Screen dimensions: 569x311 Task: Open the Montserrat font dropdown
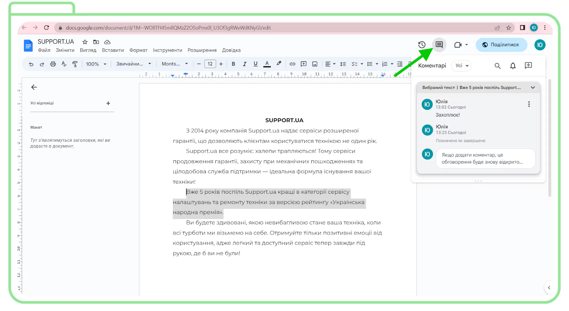[175, 64]
